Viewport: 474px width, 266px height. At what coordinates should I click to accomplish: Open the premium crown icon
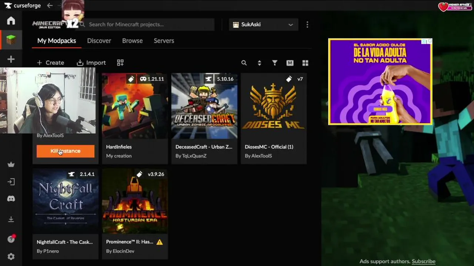(x=11, y=164)
